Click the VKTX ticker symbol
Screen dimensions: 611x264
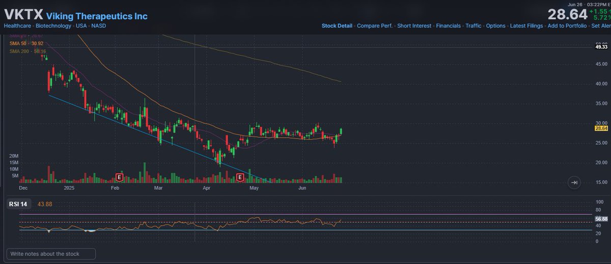coord(23,15)
